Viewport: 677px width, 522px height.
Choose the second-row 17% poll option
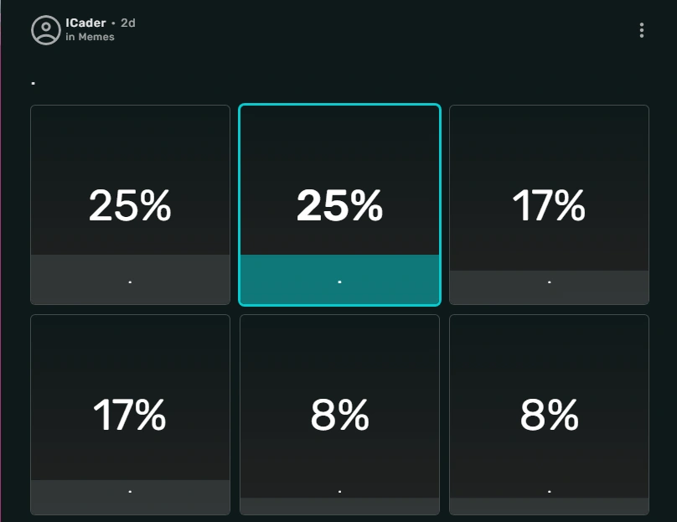tap(130, 415)
